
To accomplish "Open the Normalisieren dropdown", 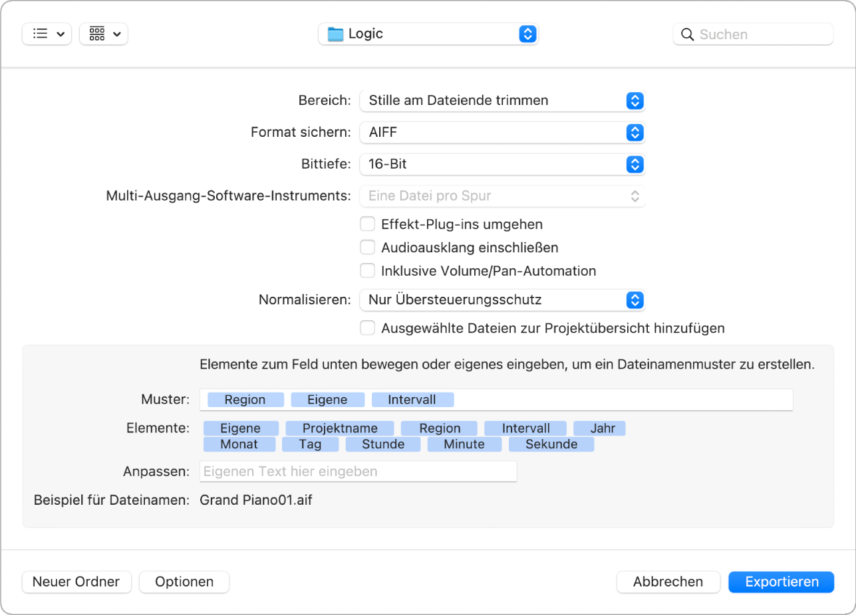I will 502,300.
